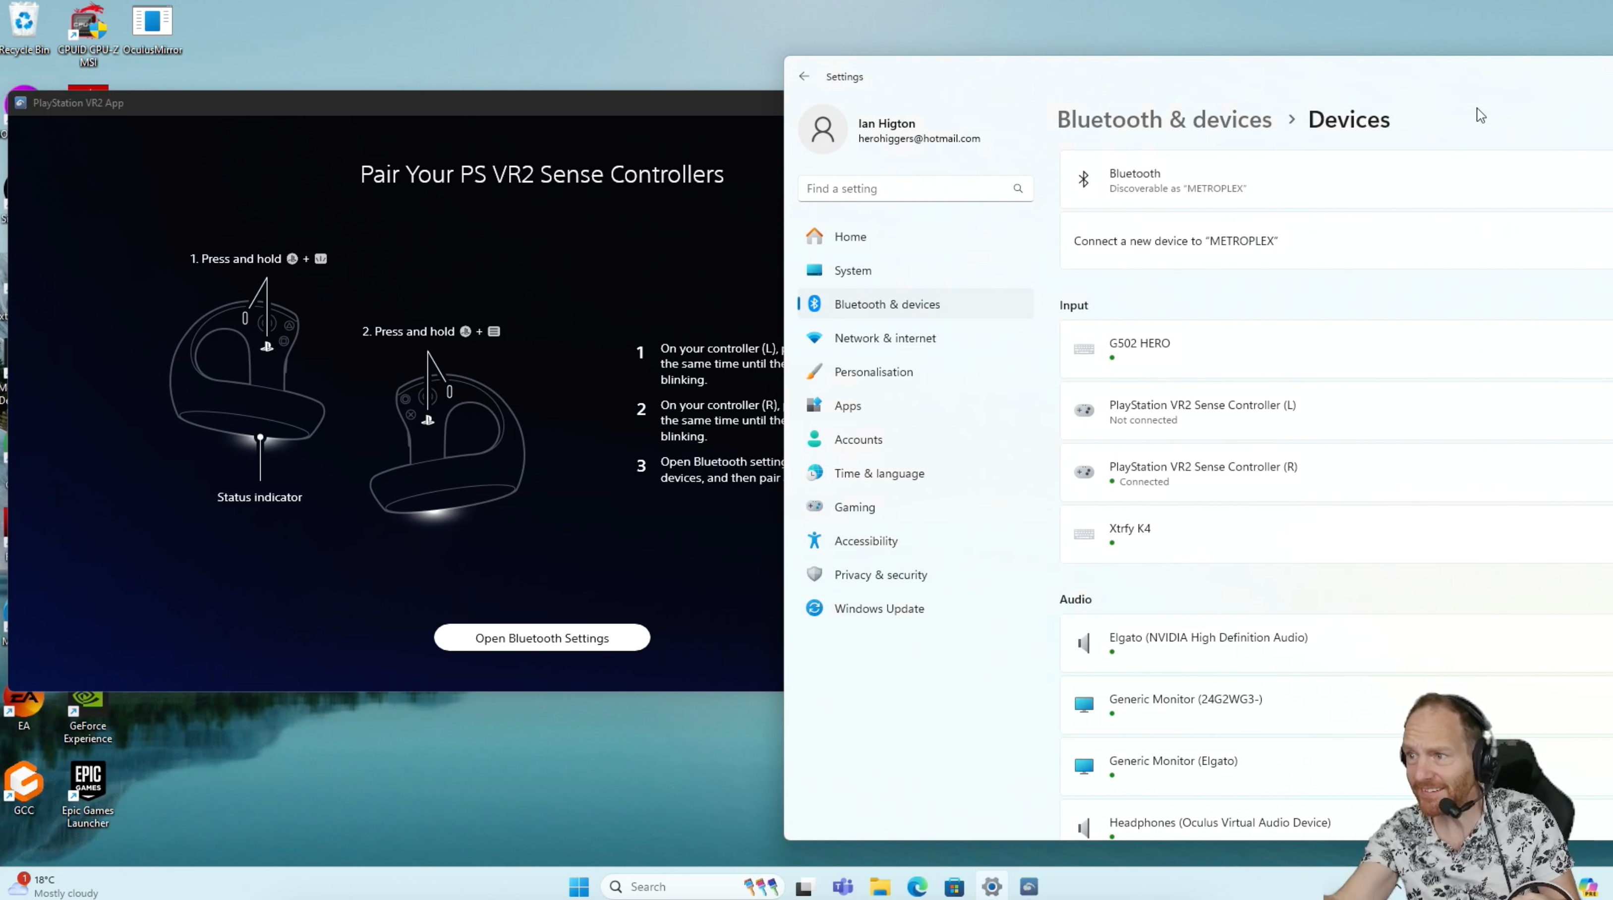Toggle Bluetooth on or off

[x=1595, y=179]
